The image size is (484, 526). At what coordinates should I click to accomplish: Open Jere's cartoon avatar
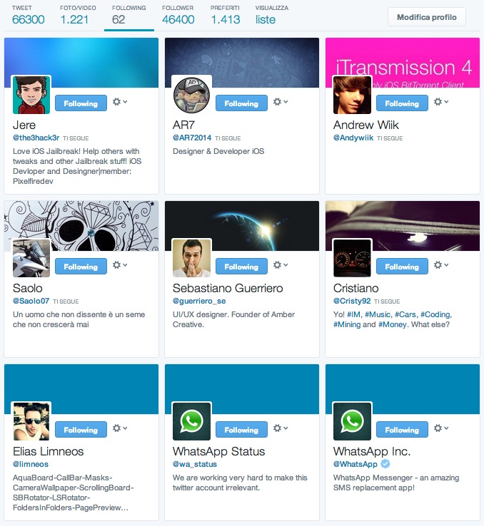(x=31, y=95)
